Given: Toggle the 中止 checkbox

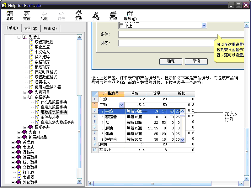Looking at the screenshot, I should [x=121, y=26].
